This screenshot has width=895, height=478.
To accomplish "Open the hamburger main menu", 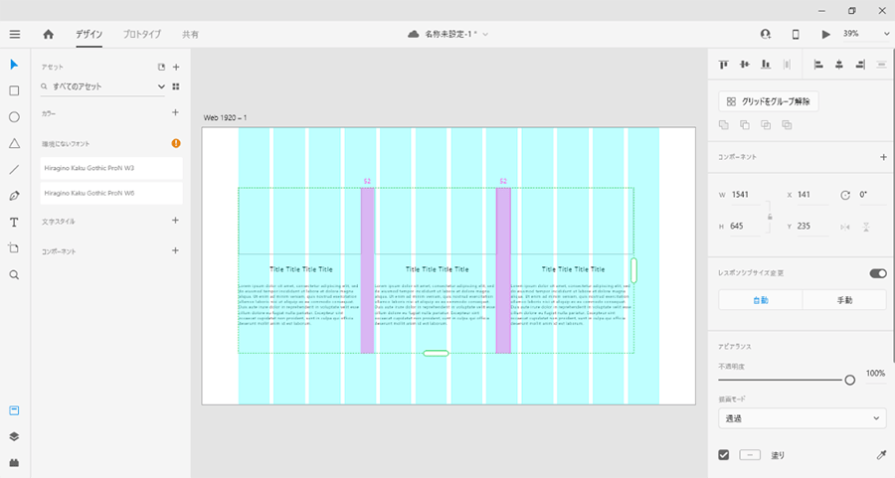I will tap(15, 34).
